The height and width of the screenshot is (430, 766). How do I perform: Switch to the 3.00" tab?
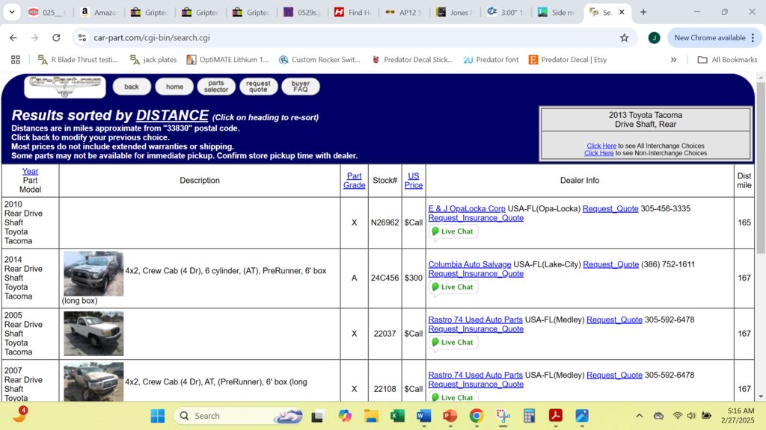coord(505,12)
